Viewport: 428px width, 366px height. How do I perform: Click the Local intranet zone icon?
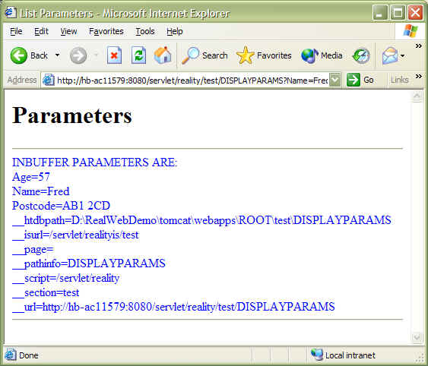pyautogui.click(x=317, y=355)
